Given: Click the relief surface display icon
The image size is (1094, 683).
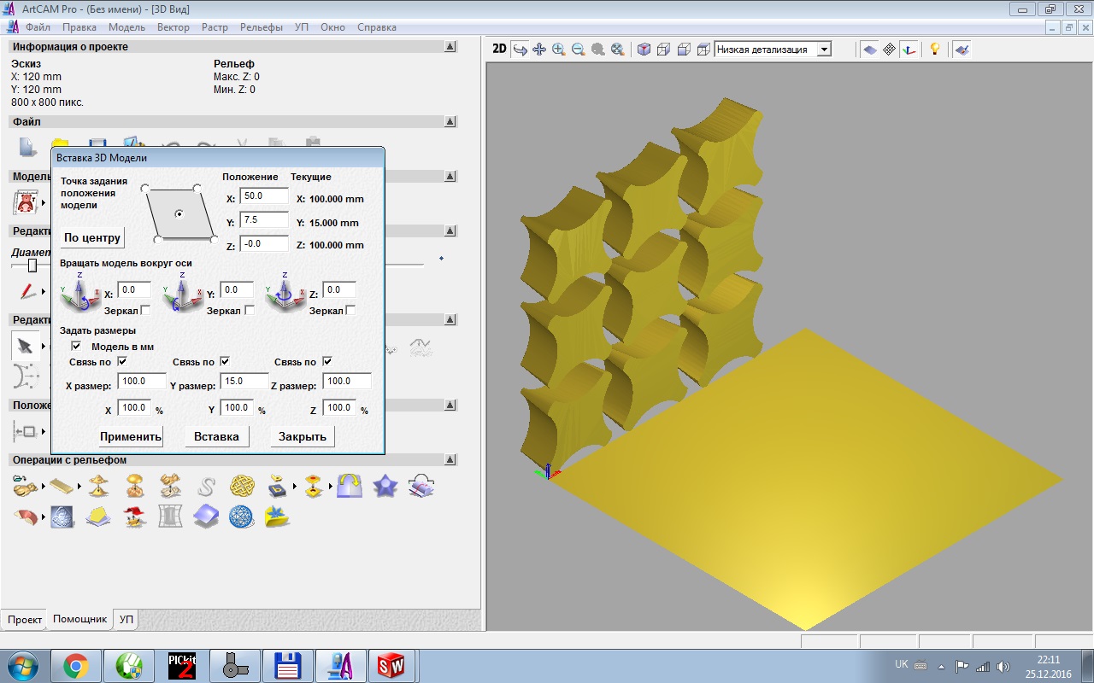Looking at the screenshot, I should 870,50.
